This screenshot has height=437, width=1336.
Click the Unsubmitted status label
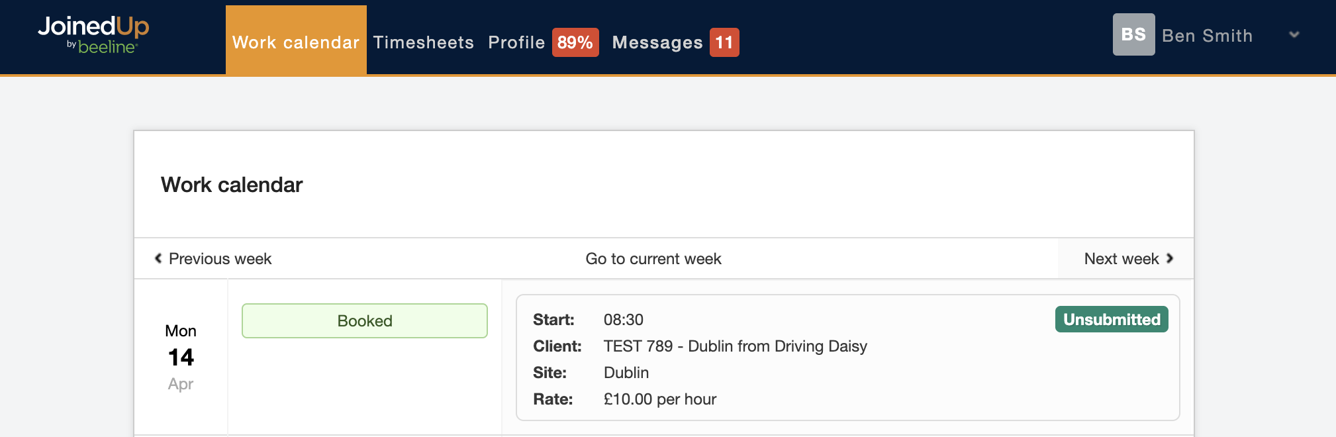[x=1111, y=319]
